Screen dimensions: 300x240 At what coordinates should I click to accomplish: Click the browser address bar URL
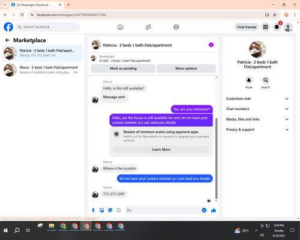[71, 15]
